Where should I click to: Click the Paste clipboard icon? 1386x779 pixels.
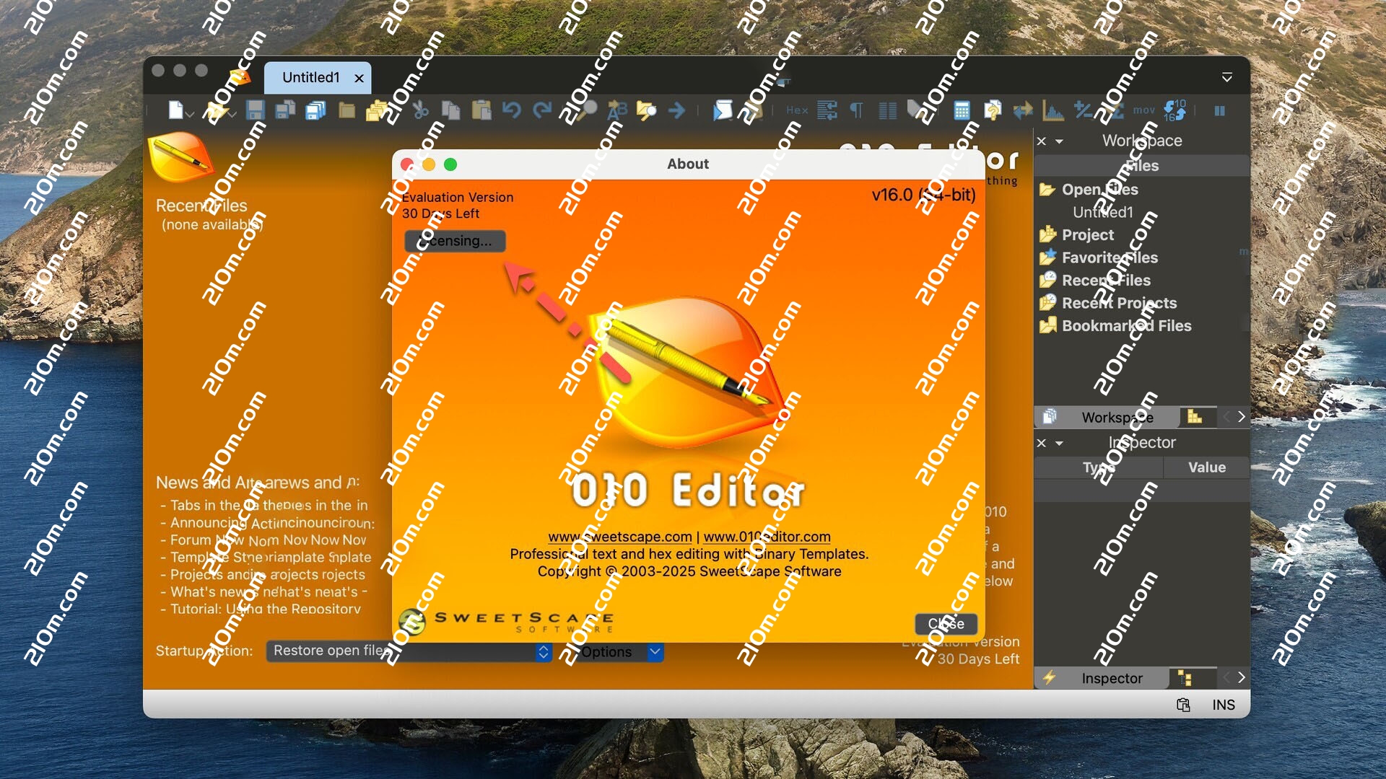pos(481,110)
